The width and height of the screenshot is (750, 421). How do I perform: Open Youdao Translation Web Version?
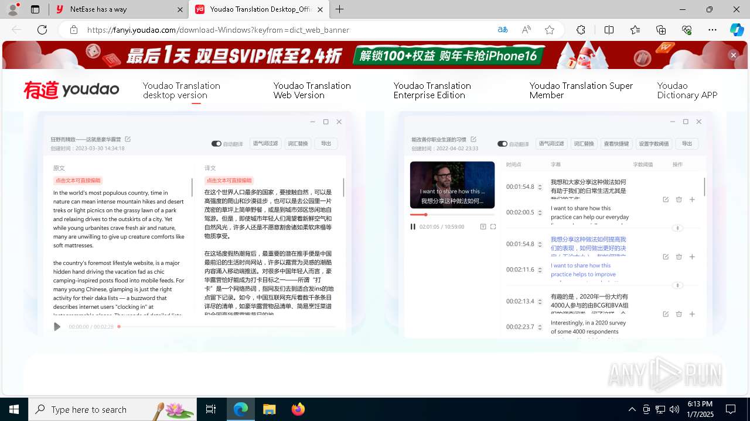coord(312,90)
